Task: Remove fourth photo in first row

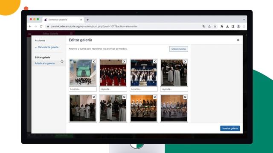Action: coord(185,61)
